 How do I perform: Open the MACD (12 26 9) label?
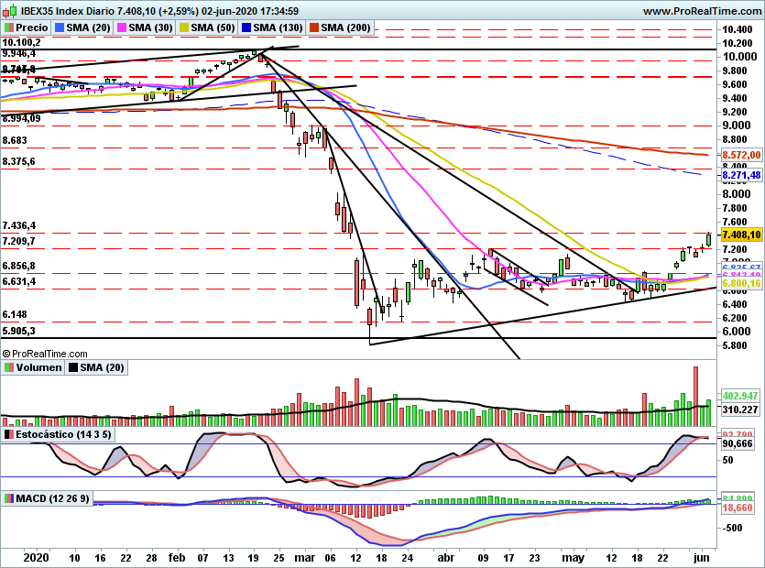pos(53,498)
